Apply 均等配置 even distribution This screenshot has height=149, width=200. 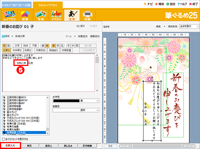pos(66,50)
